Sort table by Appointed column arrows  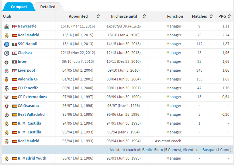click(98, 16)
